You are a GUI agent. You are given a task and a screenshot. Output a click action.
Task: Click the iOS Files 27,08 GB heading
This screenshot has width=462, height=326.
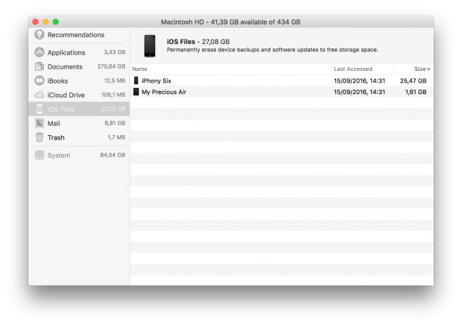(x=198, y=42)
